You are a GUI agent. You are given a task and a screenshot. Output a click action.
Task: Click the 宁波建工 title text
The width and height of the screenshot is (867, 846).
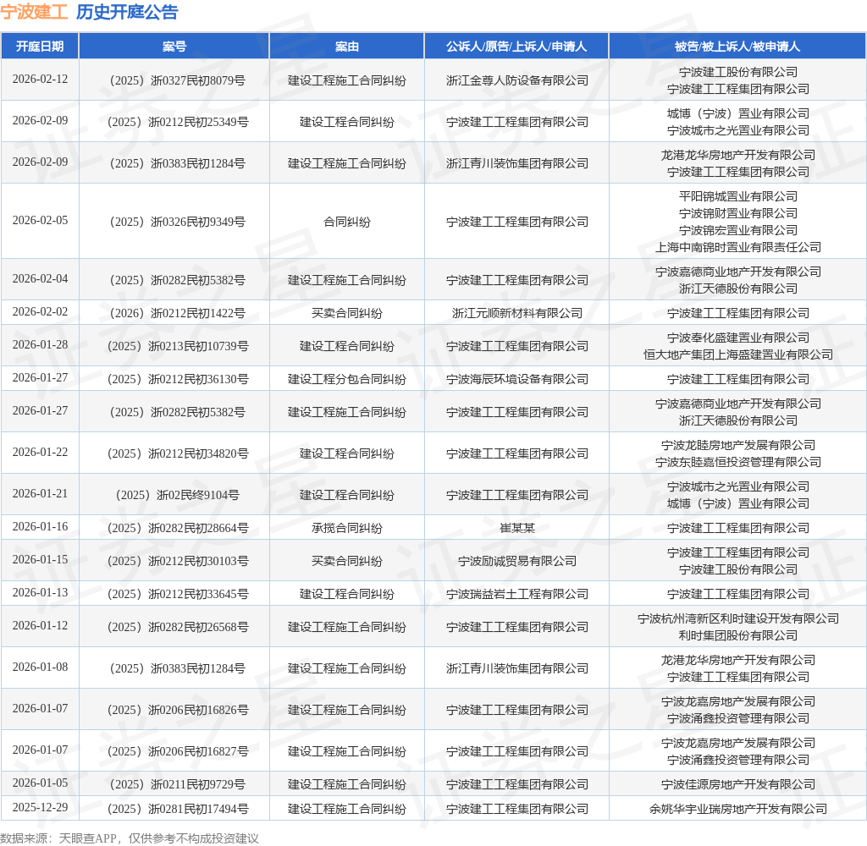[x=34, y=12]
